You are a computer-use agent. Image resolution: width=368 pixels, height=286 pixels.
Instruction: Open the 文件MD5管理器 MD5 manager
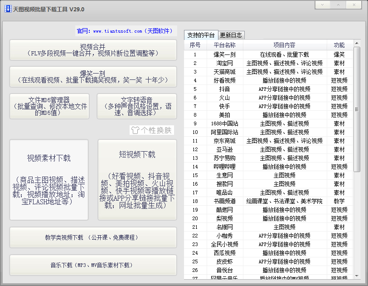pos(50,106)
